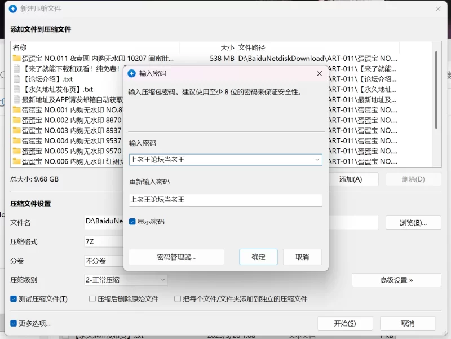The width and height of the screenshot is (451, 339).
Task: Uncheck the 显示密码 checkbox
Action: (x=132, y=222)
